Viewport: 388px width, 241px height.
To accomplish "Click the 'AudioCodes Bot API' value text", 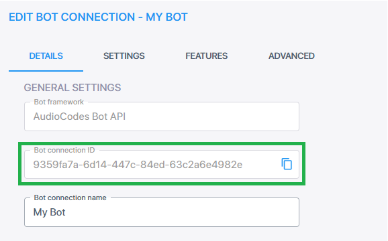I will [79, 116].
